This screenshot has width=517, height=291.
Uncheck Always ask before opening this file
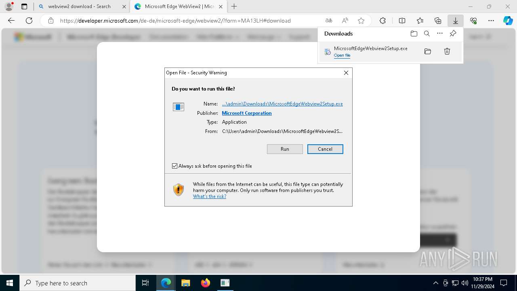click(174, 166)
